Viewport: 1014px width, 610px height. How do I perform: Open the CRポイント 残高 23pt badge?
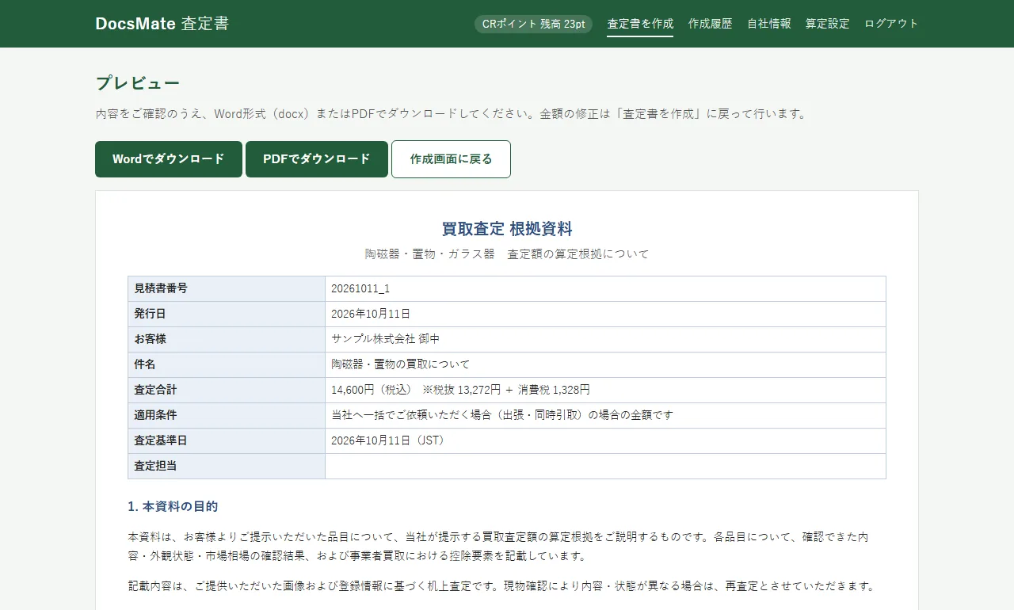(533, 24)
